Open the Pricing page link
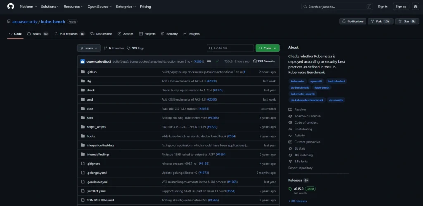 point(145,7)
